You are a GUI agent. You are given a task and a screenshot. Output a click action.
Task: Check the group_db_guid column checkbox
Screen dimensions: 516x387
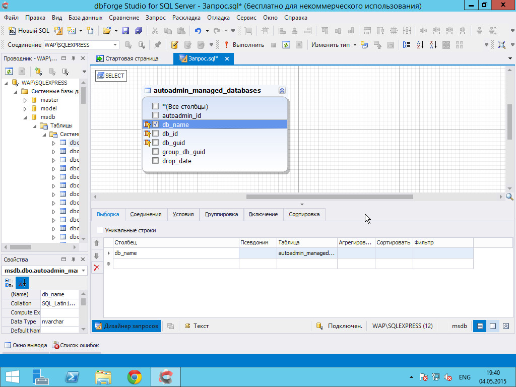(x=155, y=152)
